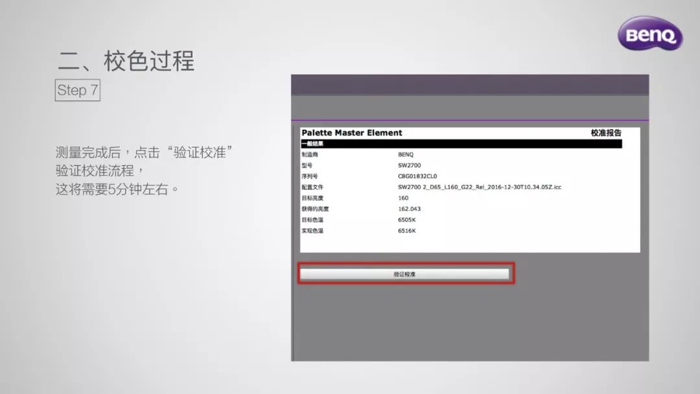
Task: Select the 获得的亮度 162.043 measurement
Action: point(408,209)
